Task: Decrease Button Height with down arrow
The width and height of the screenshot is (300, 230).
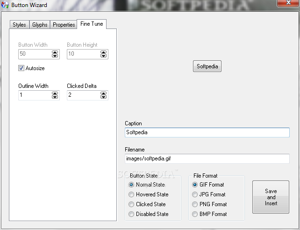Action: [104, 56]
